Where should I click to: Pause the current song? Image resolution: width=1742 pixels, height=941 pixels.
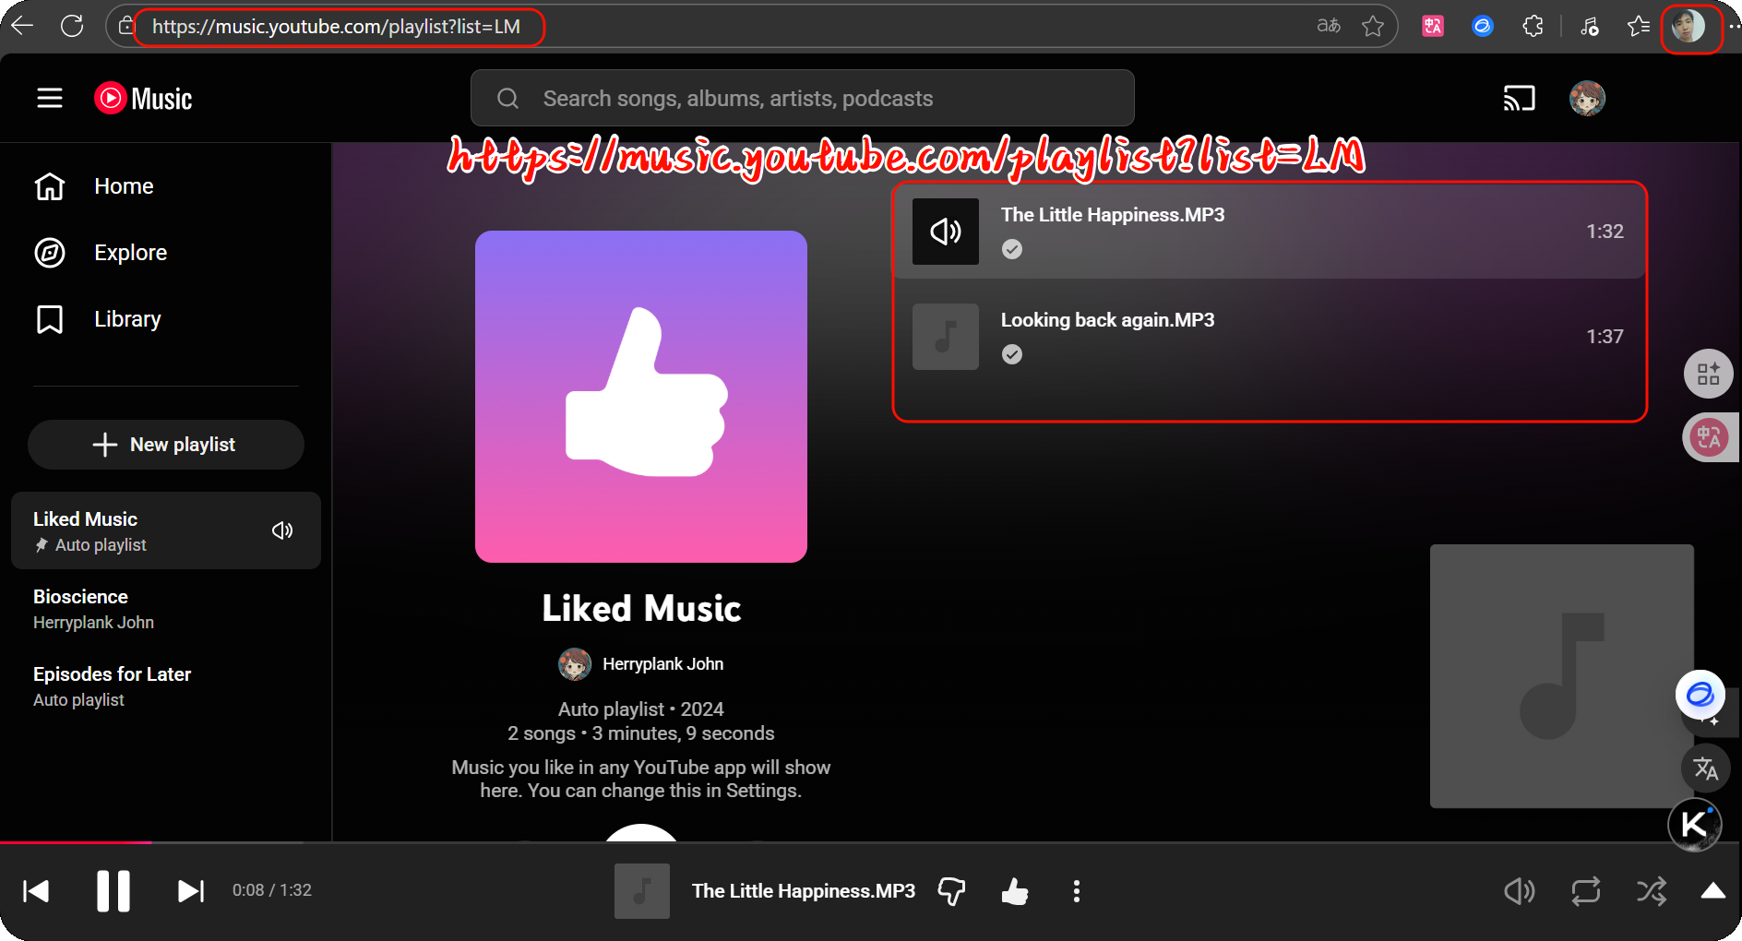(113, 891)
